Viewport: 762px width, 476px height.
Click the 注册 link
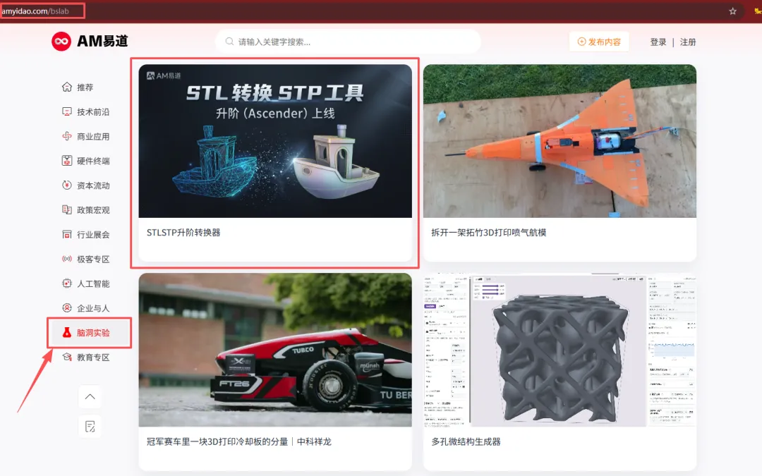[688, 42]
